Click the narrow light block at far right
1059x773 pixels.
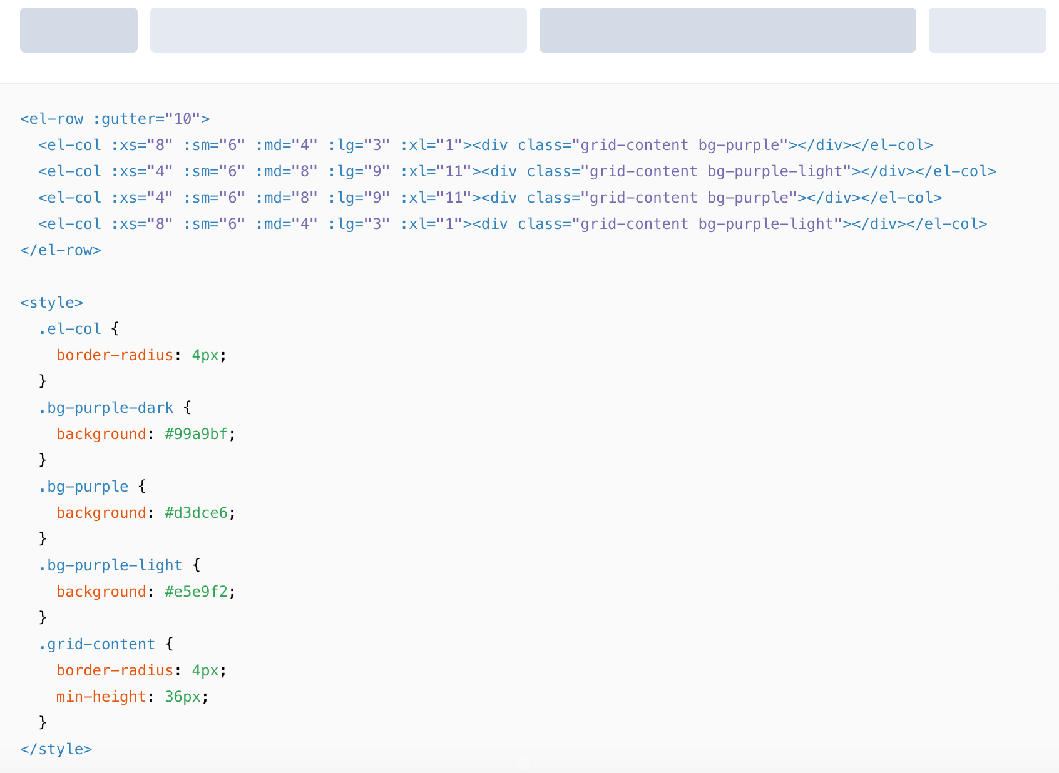click(x=987, y=30)
